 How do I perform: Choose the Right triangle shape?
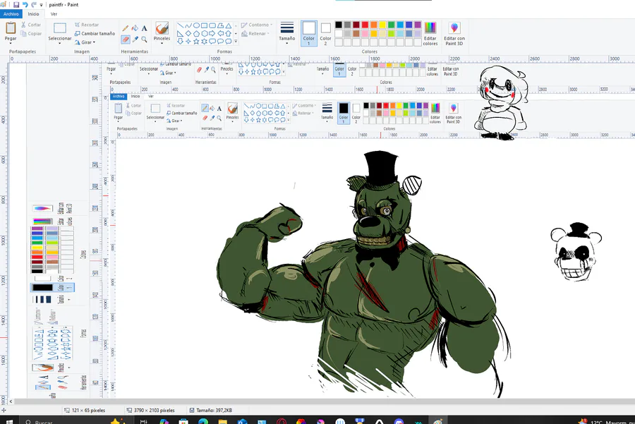tap(180, 34)
